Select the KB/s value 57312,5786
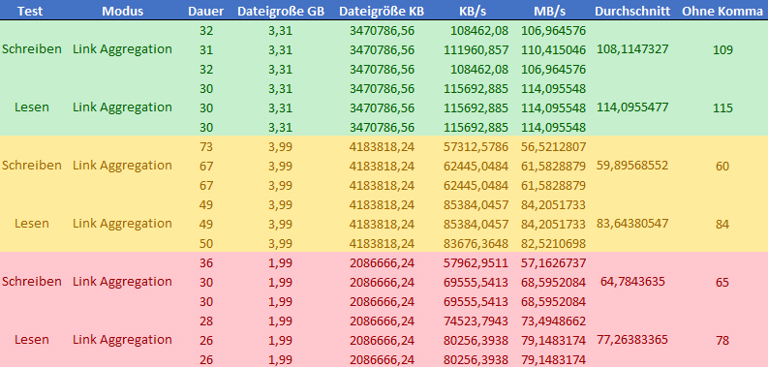The width and height of the screenshot is (768, 367). coord(476,147)
